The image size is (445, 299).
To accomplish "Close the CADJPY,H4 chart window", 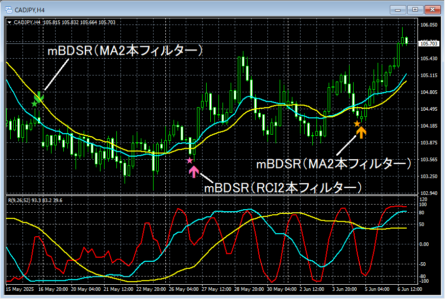I will (432, 10).
